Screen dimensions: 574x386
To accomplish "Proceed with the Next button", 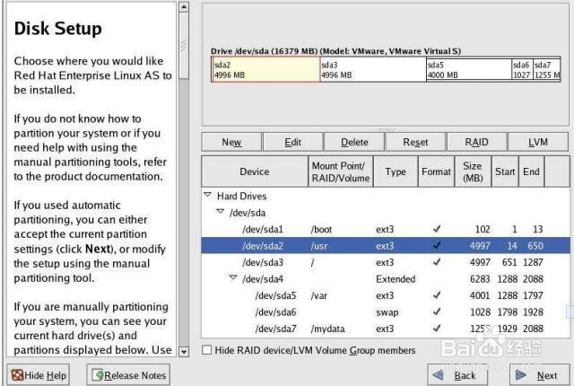I will click(540, 375).
